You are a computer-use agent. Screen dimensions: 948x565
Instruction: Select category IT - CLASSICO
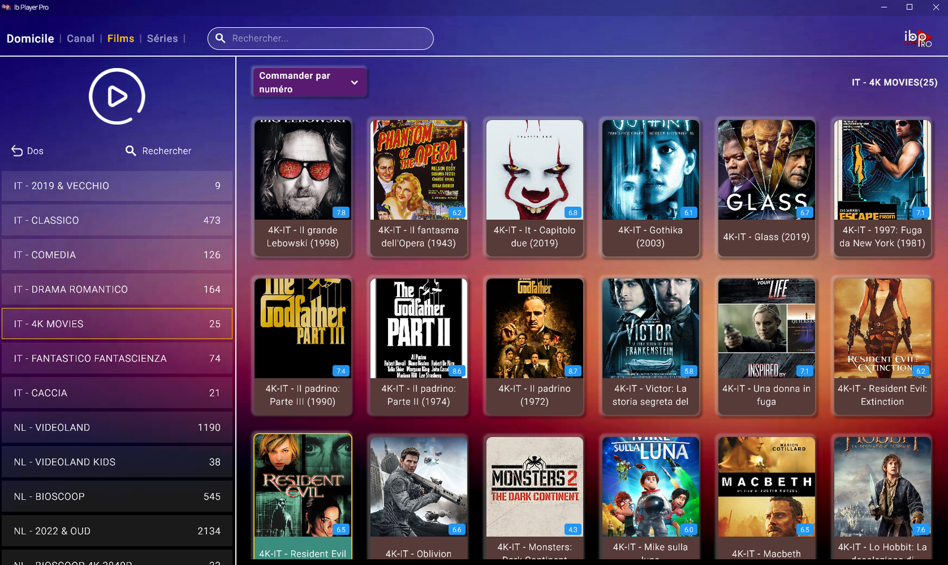pyautogui.click(x=117, y=221)
